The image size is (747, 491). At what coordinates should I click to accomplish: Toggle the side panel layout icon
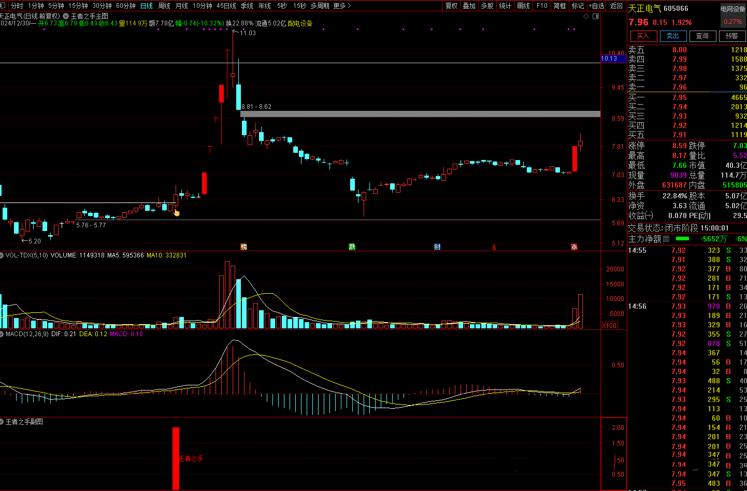[596, 16]
